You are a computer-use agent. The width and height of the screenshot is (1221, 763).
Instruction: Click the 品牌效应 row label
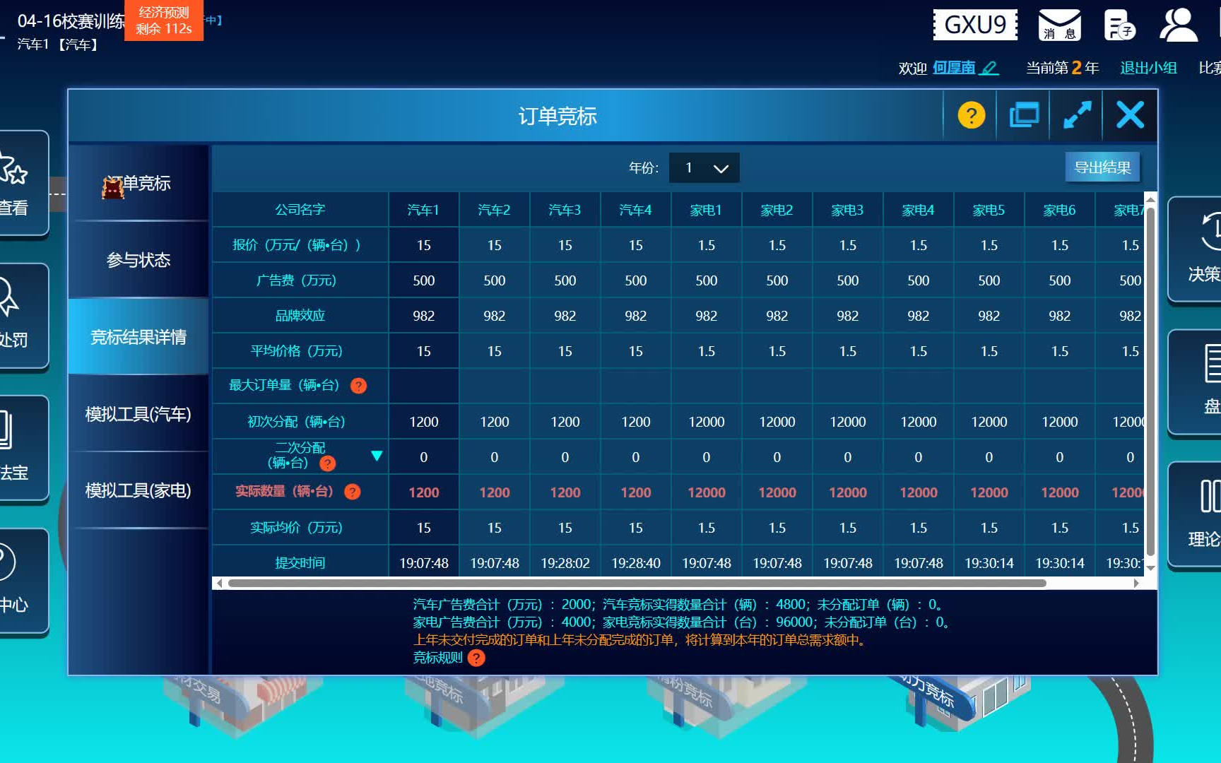point(300,316)
